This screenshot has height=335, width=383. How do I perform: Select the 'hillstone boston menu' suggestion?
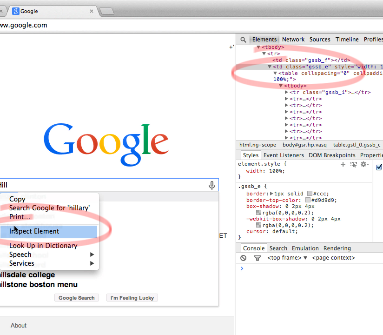[x=39, y=285]
